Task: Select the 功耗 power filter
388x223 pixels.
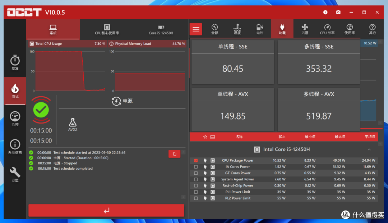Action: tap(282, 29)
